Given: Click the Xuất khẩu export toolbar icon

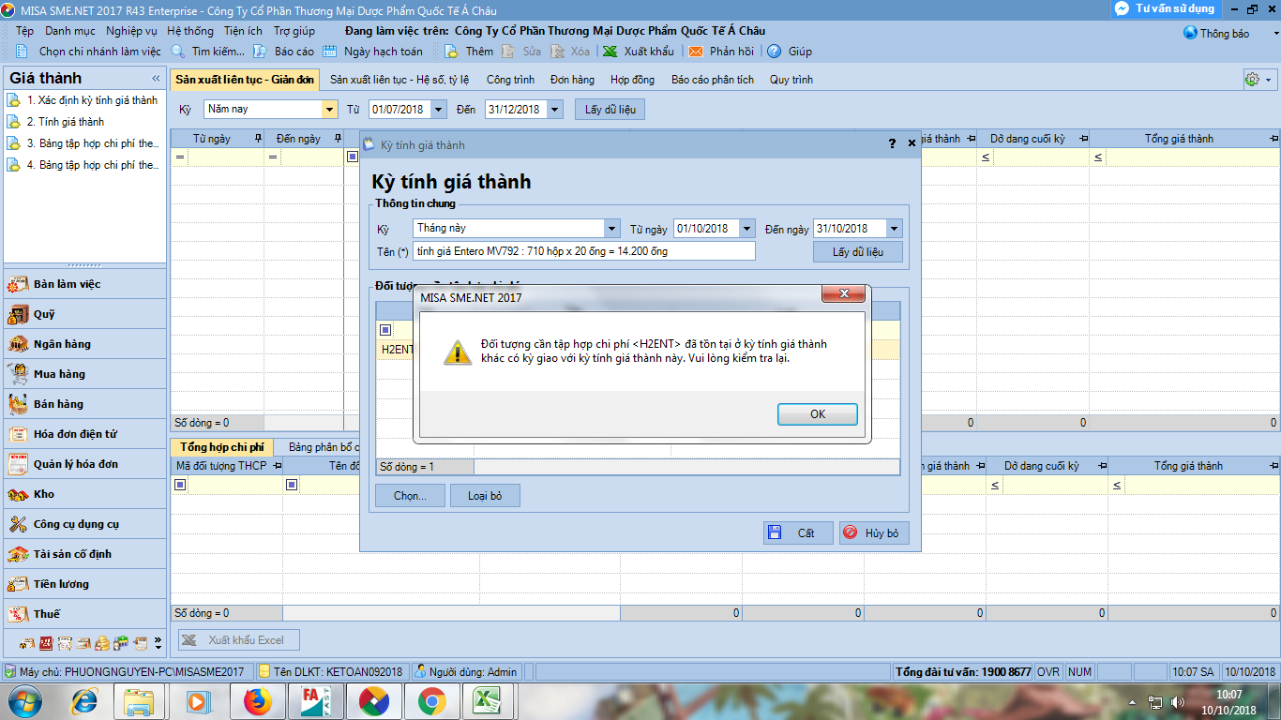Looking at the screenshot, I should pos(610,52).
